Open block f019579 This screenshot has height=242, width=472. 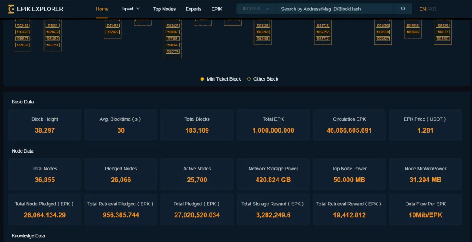click(x=23, y=38)
